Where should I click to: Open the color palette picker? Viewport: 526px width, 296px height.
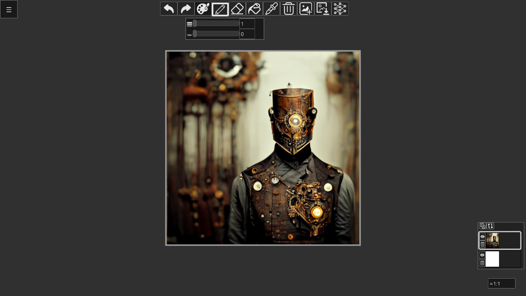[203, 9]
